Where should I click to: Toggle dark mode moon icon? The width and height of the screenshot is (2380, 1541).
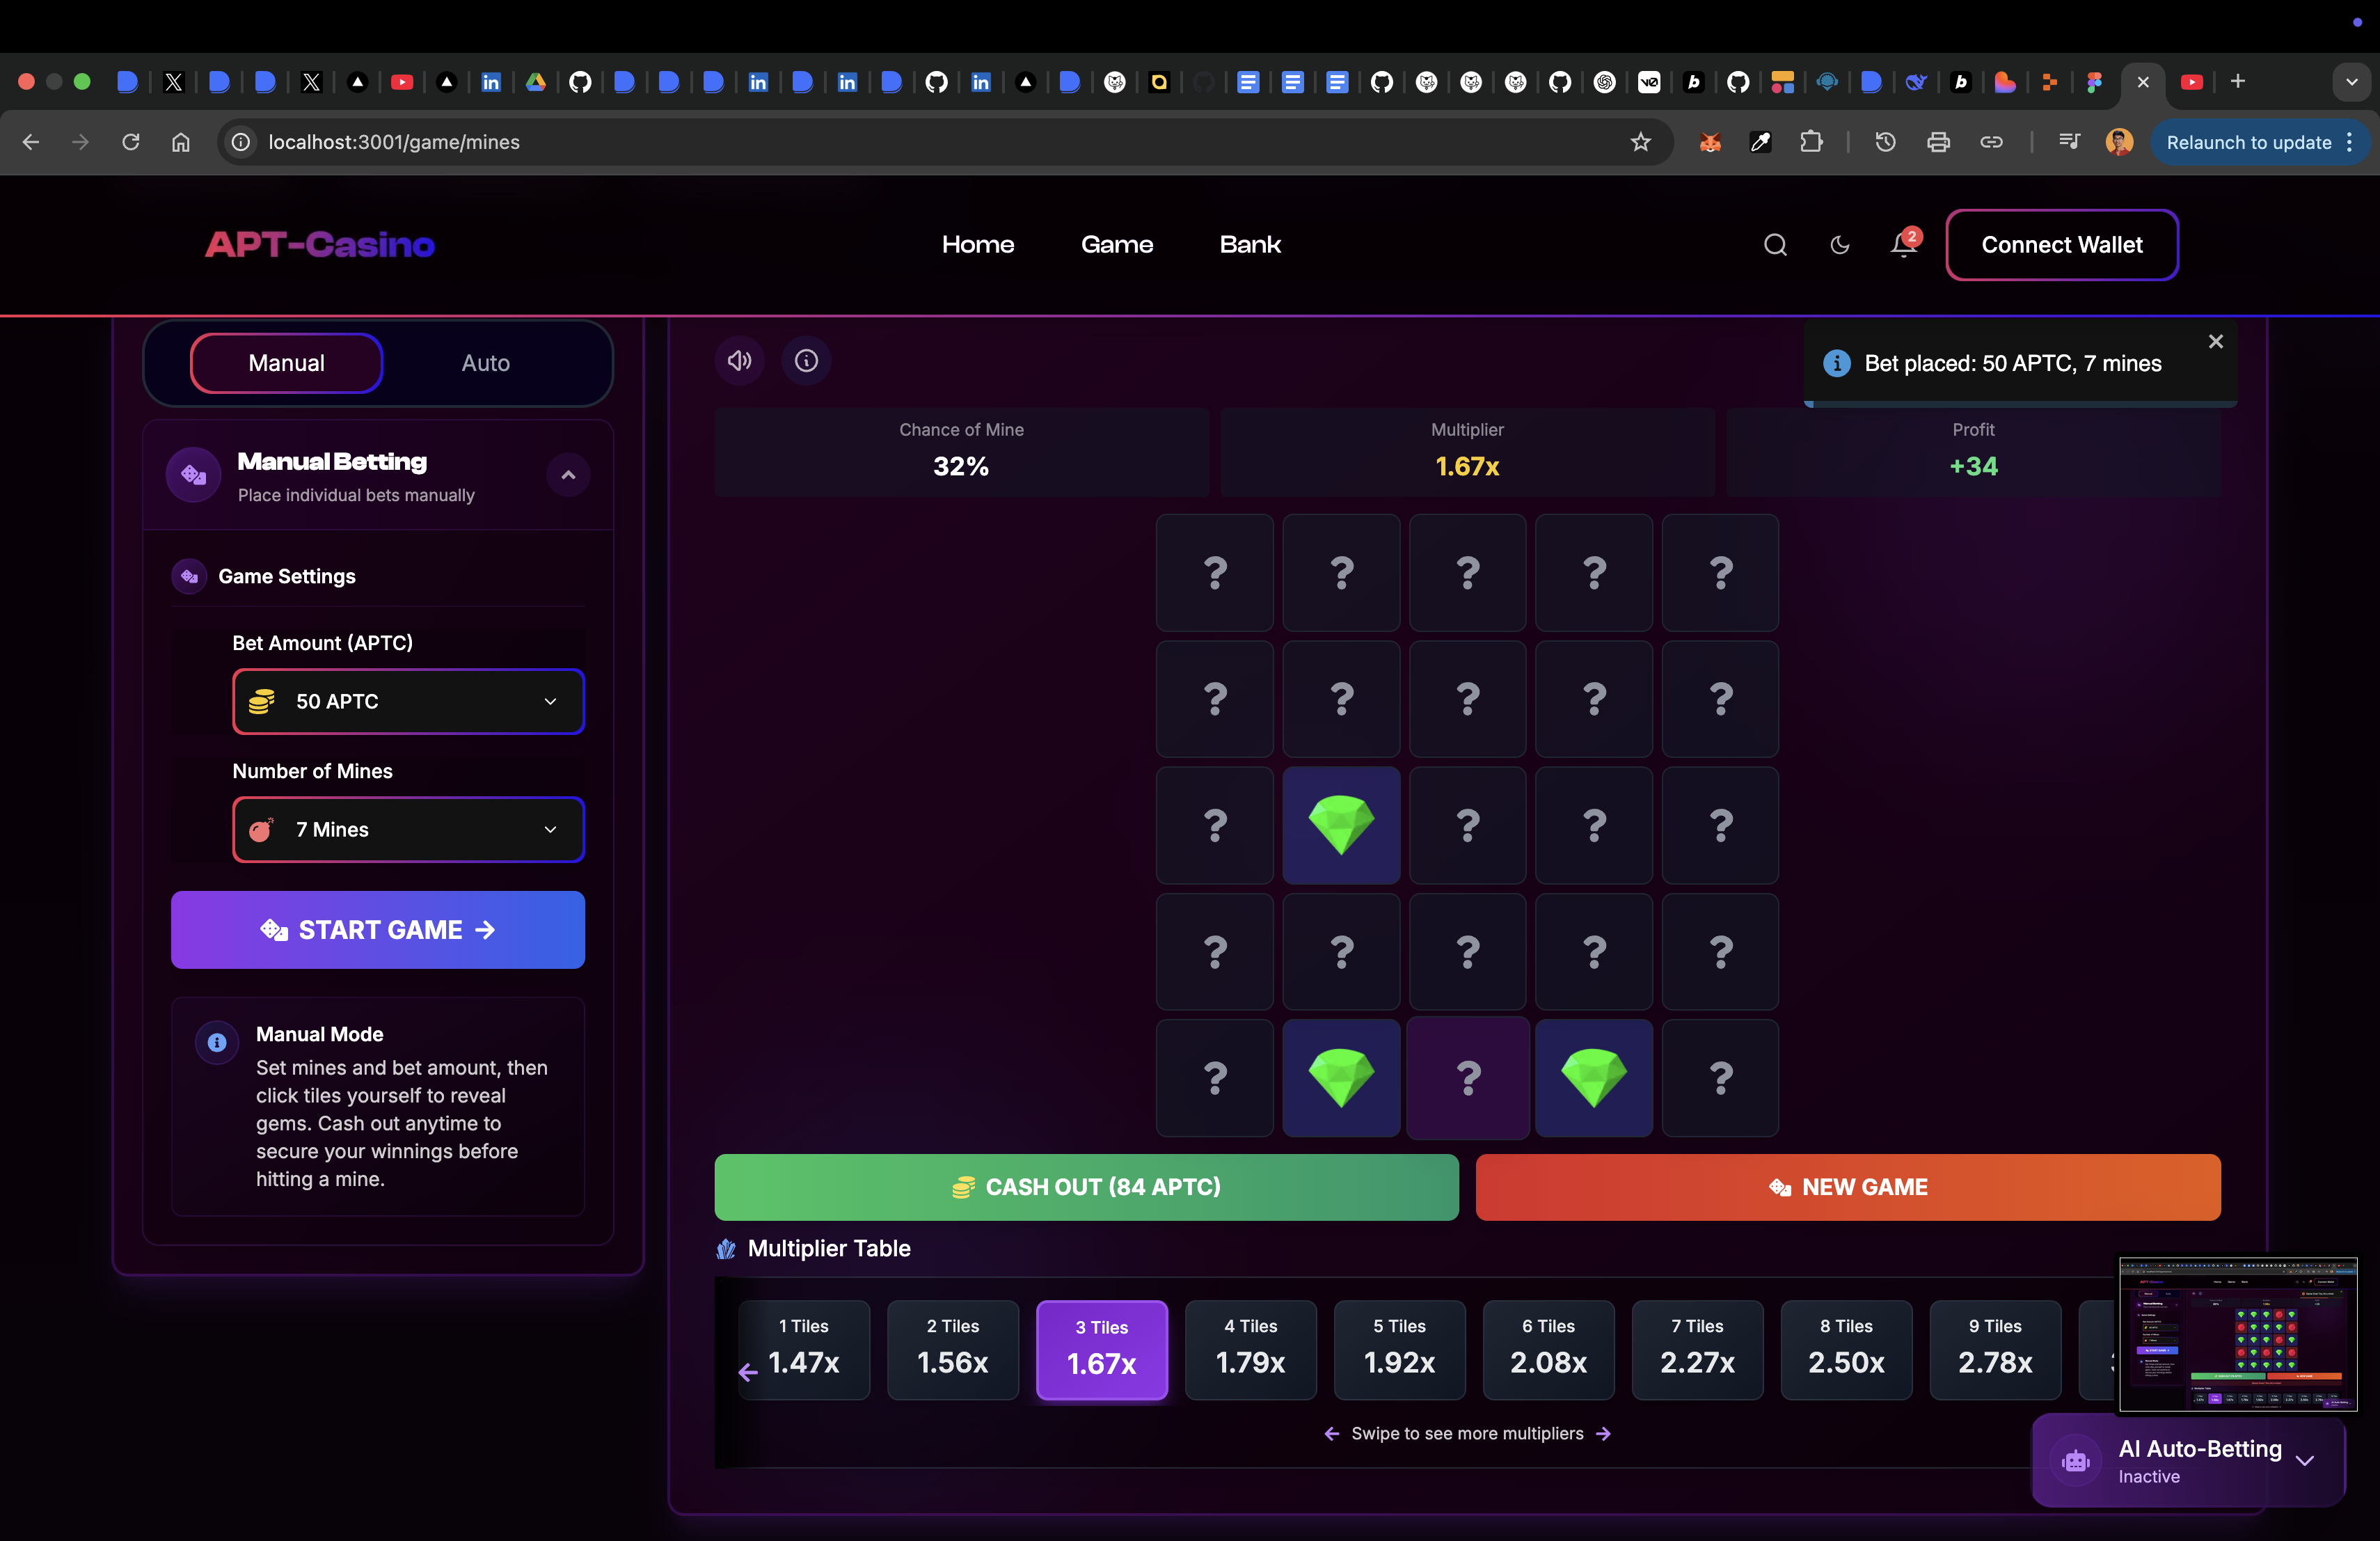click(x=1839, y=245)
